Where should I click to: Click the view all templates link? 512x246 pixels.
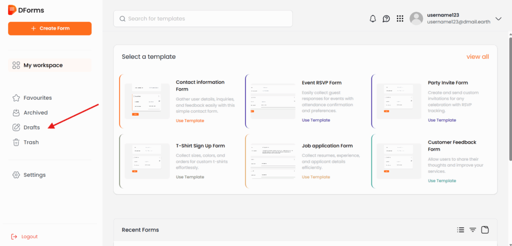tap(477, 57)
